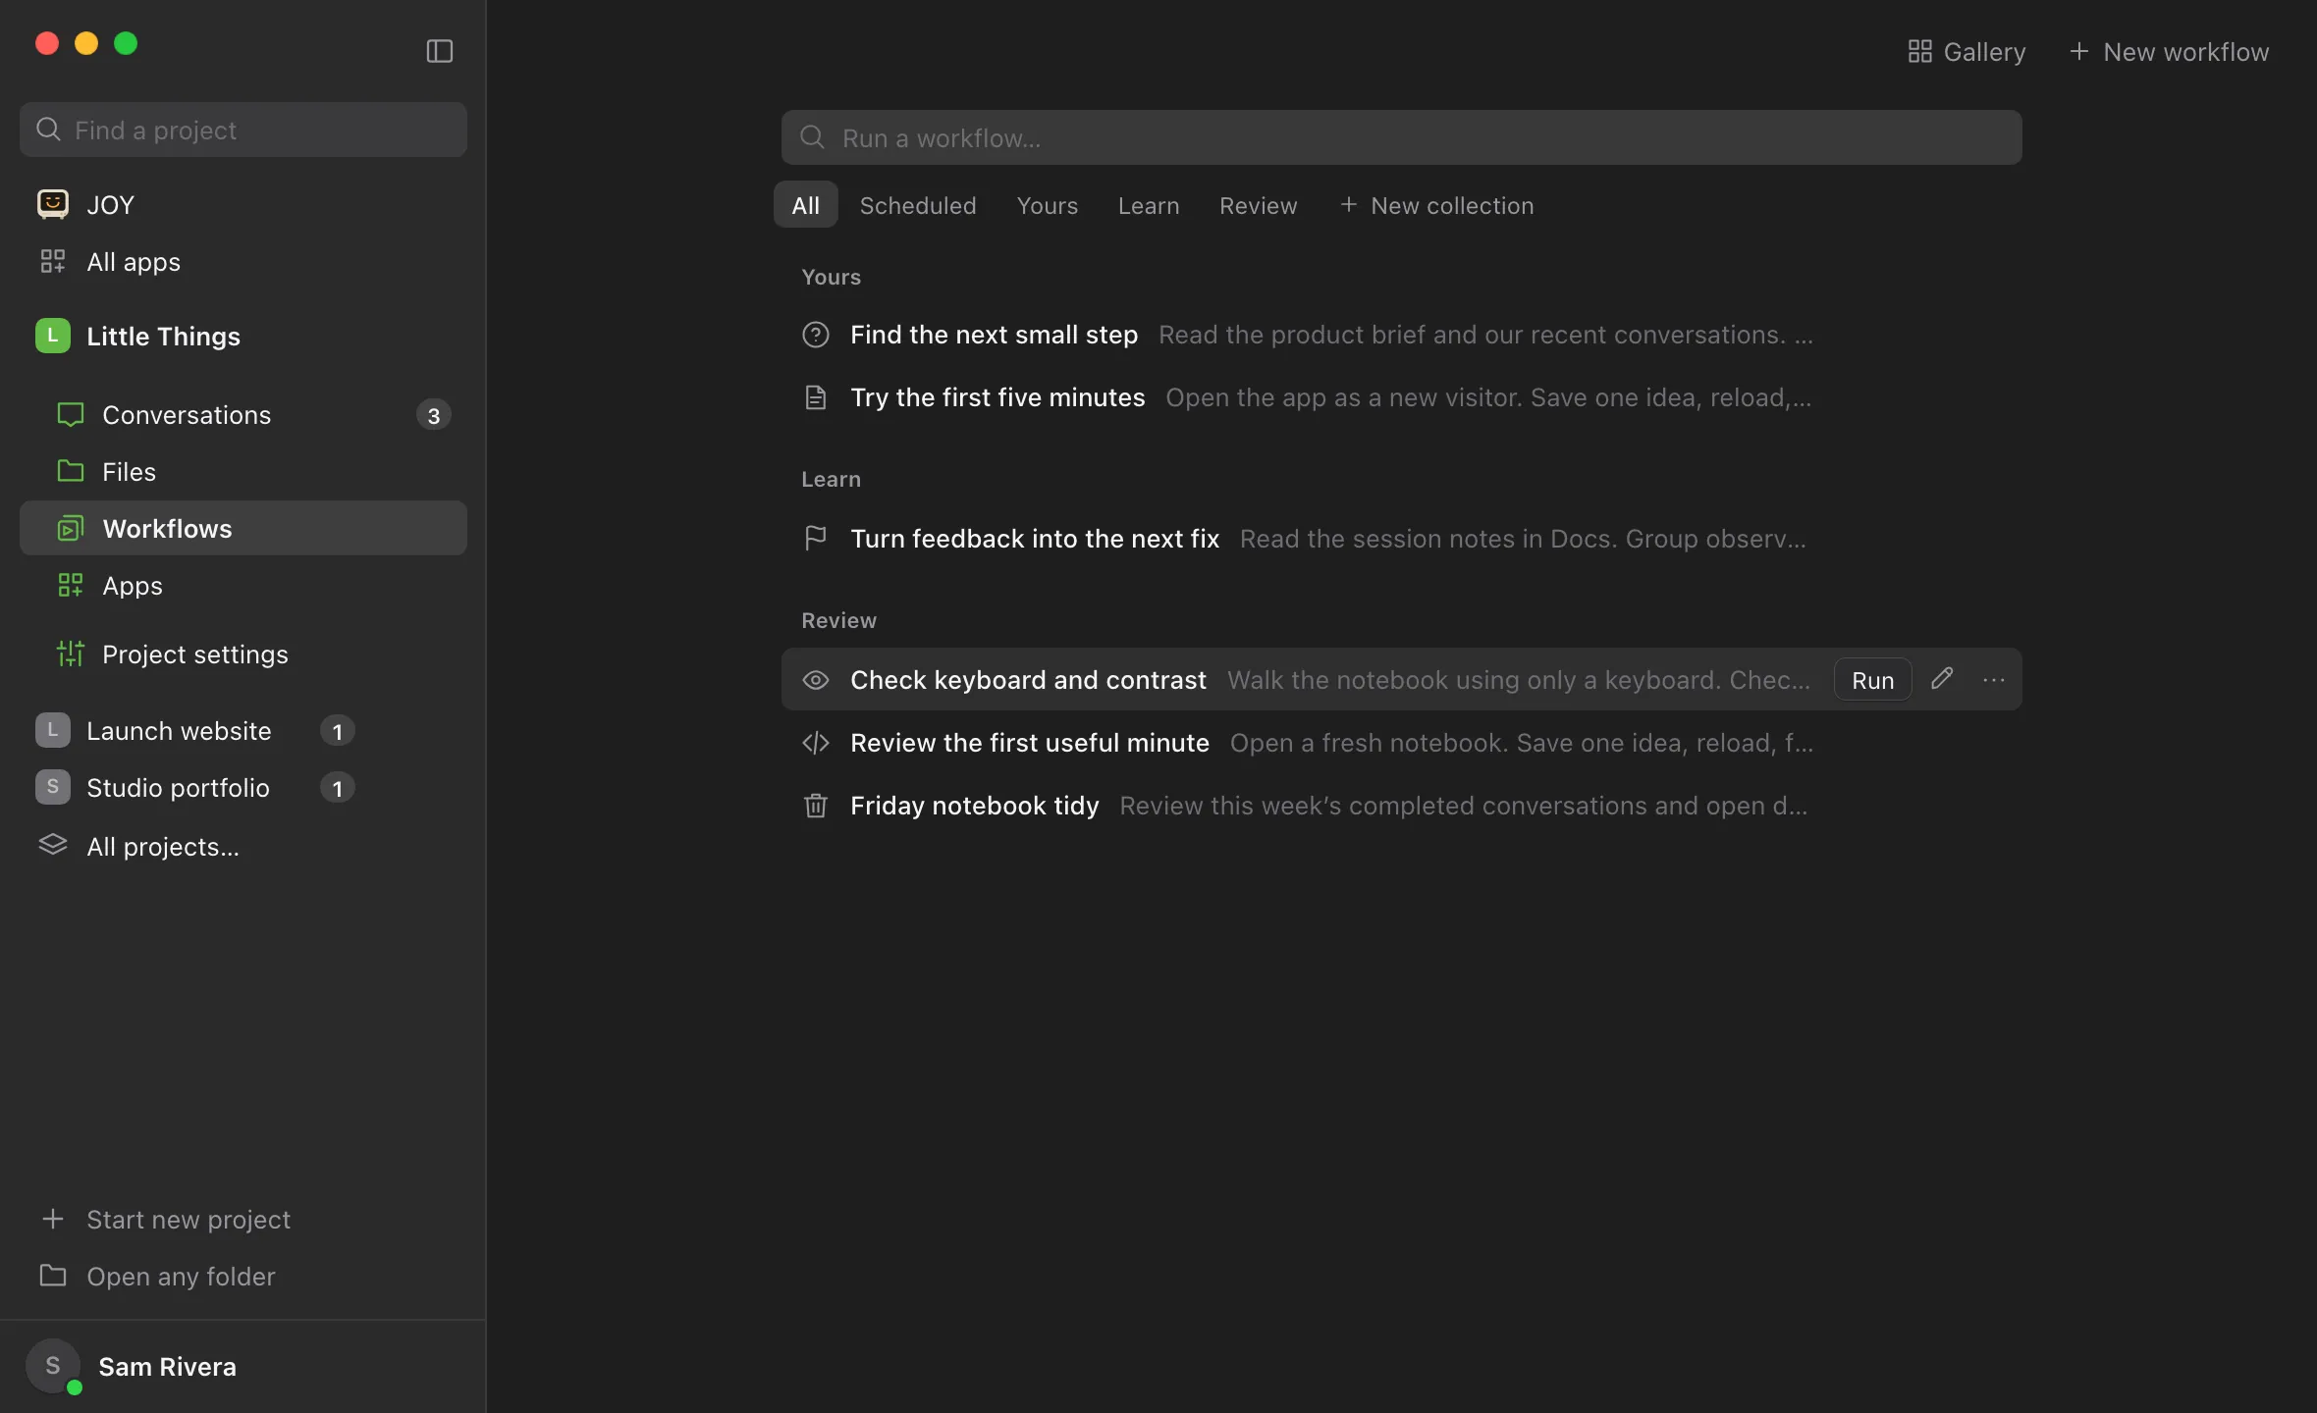The height and width of the screenshot is (1413, 2317).
Task: Open the Launch website project
Action: (x=179, y=731)
